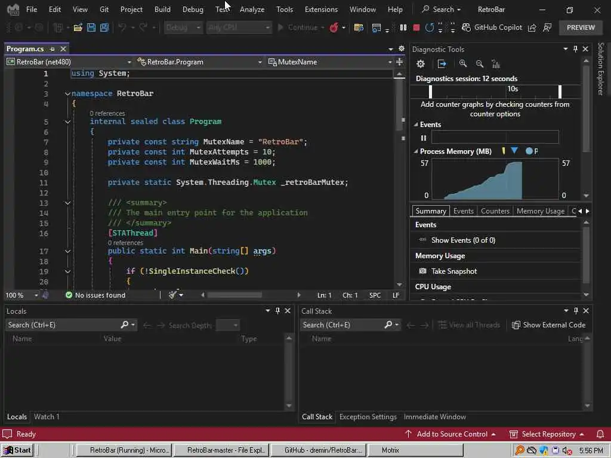Click notifications bell in status bar
611x458 pixels.
(600, 434)
